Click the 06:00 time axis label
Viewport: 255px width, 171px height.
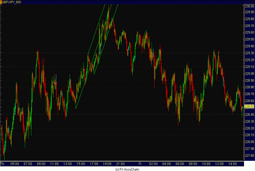click(x=180, y=164)
